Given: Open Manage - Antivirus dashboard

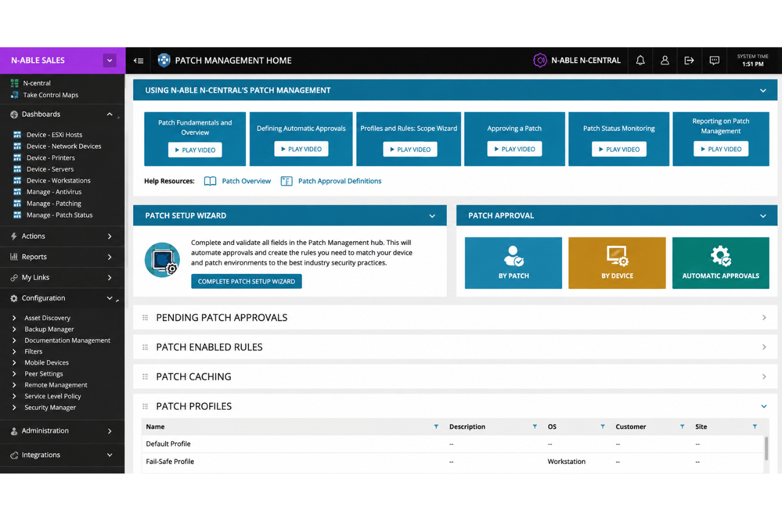Looking at the screenshot, I should [53, 192].
